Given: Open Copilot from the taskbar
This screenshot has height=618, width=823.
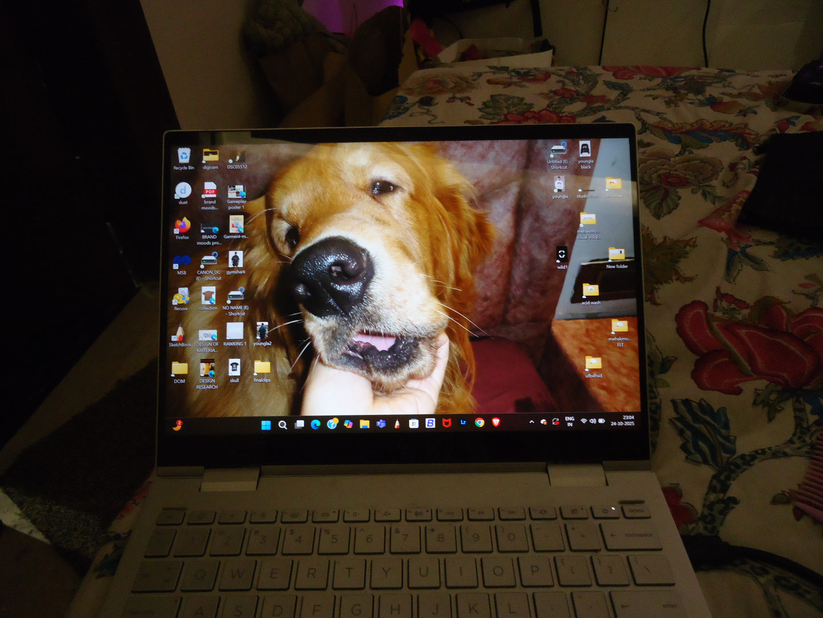Looking at the screenshot, I should [x=348, y=424].
